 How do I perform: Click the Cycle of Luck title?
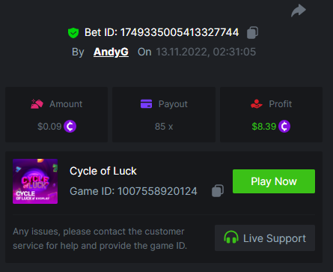pyautogui.click(x=103, y=171)
